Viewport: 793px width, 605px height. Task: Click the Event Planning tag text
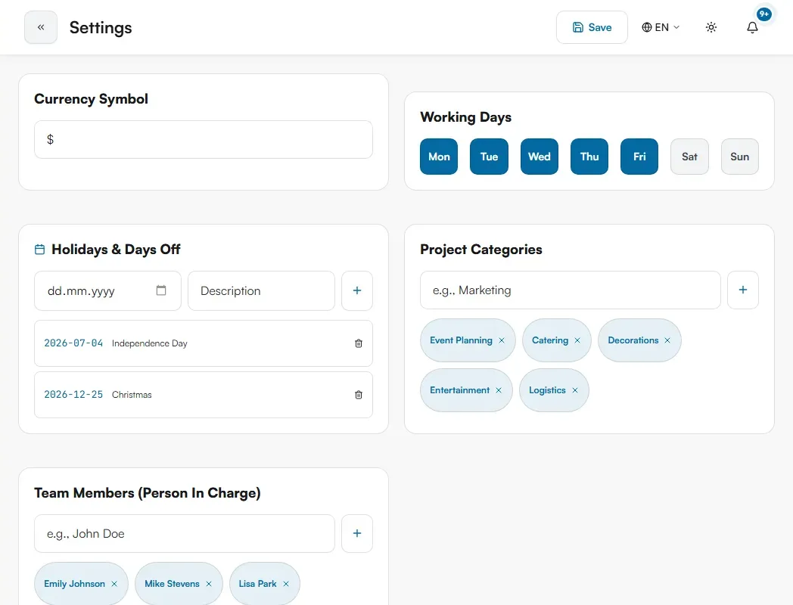pyautogui.click(x=462, y=340)
